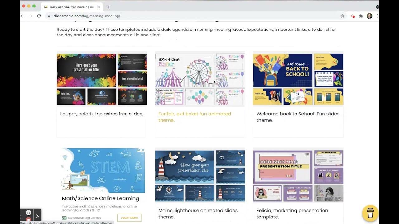The width and height of the screenshot is (399, 224).
Task: Click the ad text 'Interactive math & science simulations'
Action: [x=99, y=208]
